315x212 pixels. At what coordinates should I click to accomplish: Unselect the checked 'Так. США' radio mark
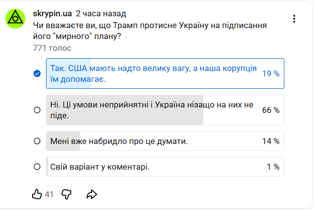click(37, 73)
